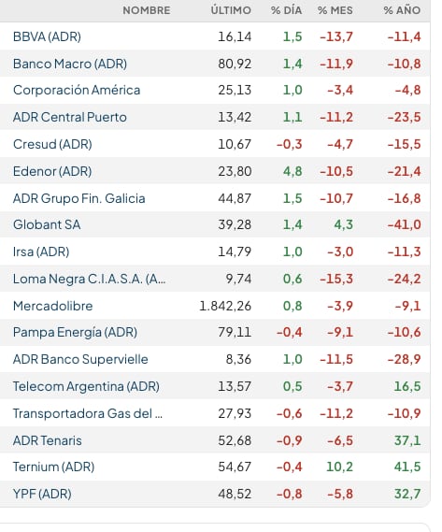This screenshot has height=532, width=442.
Task: Click the Irsa (ADR) entry
Action: (x=41, y=252)
